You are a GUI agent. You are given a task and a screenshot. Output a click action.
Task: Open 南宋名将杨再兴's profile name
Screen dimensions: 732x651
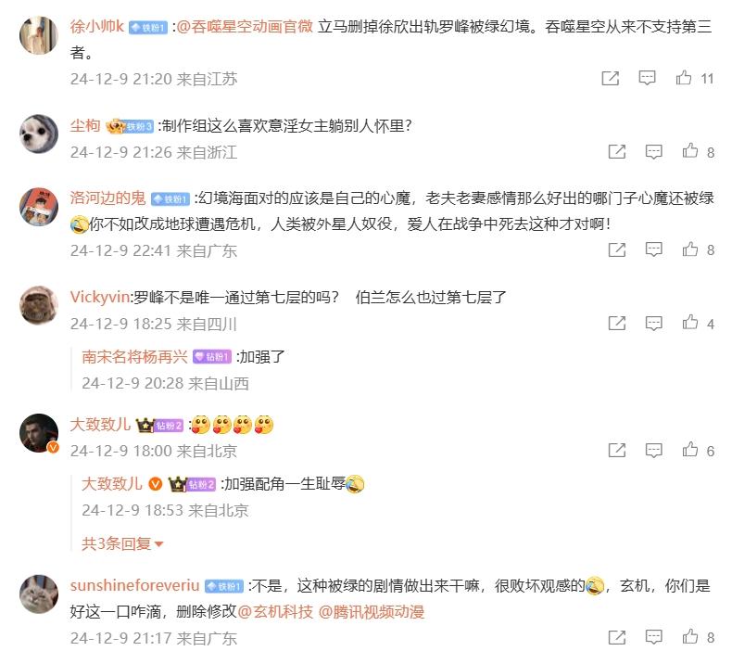point(134,357)
